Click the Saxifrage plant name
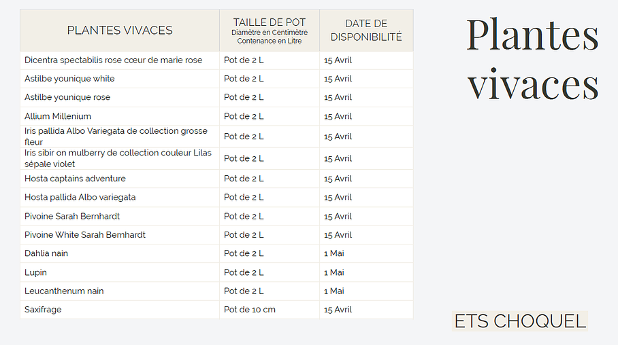This screenshot has width=618, height=345. (x=43, y=310)
